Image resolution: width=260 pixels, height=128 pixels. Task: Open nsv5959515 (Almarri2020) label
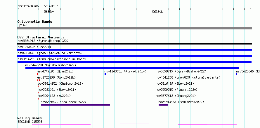pos(176,90)
